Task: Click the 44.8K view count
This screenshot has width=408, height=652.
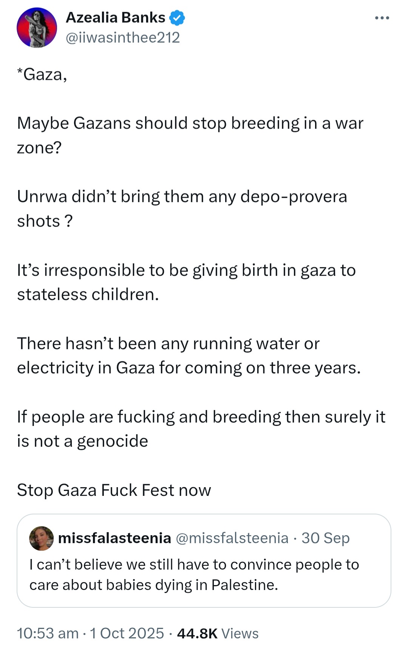Action: 197,633
